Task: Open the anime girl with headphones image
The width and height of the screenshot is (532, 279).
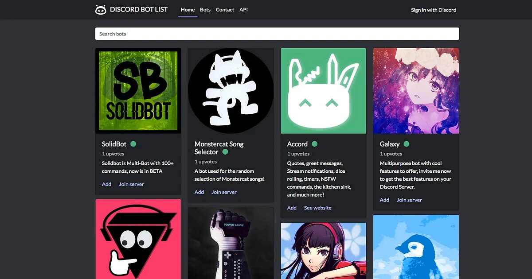Action: click(x=324, y=251)
